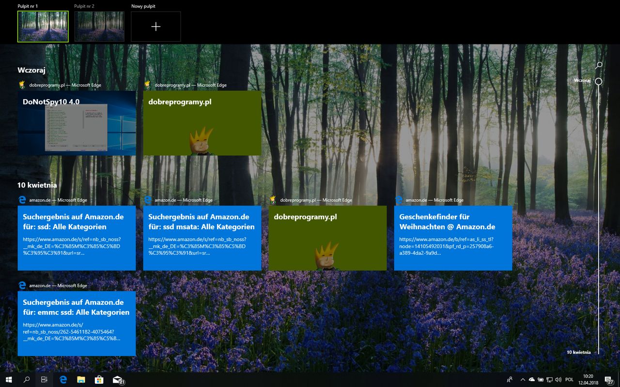Open 'ssd msata: Alle Kategorien' card
The height and width of the screenshot is (387, 620).
click(202, 238)
